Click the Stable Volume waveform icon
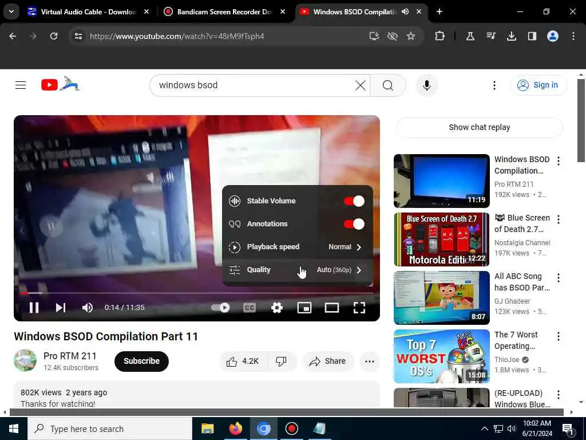This screenshot has width=586, height=440. [x=234, y=201]
